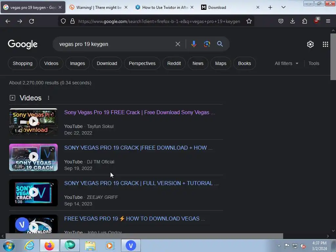Play the Tayfun Sokul video thumbnail

33,122
